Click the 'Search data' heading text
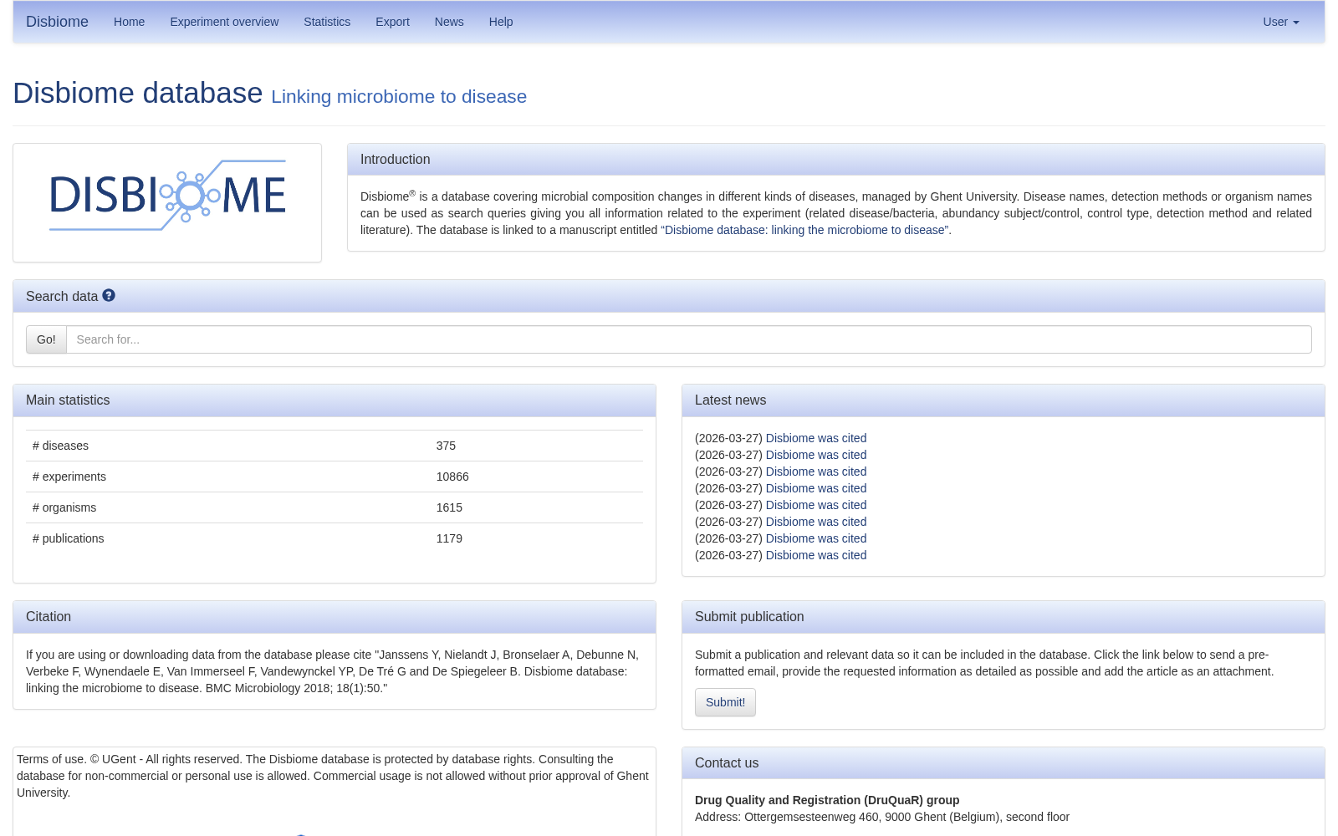1338x836 pixels. (62, 296)
